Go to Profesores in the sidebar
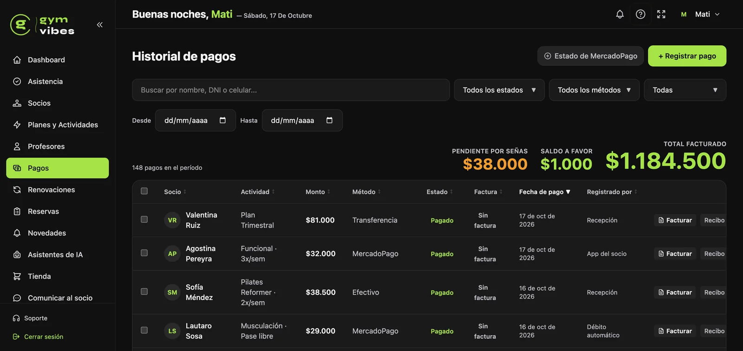The height and width of the screenshot is (351, 743). (58, 147)
